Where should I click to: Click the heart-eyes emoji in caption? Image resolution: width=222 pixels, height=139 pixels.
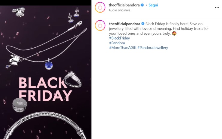pyautogui.click(x=174, y=33)
